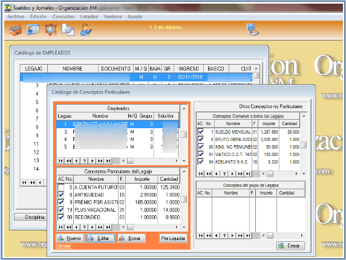
Task: Select the gear with magnifier toolbar icon
Action: point(51,30)
